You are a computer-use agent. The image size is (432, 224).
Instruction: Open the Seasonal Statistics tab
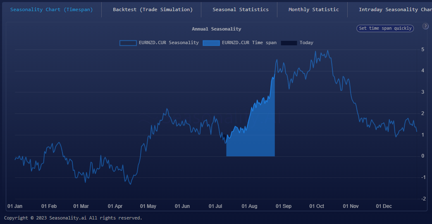(240, 9)
